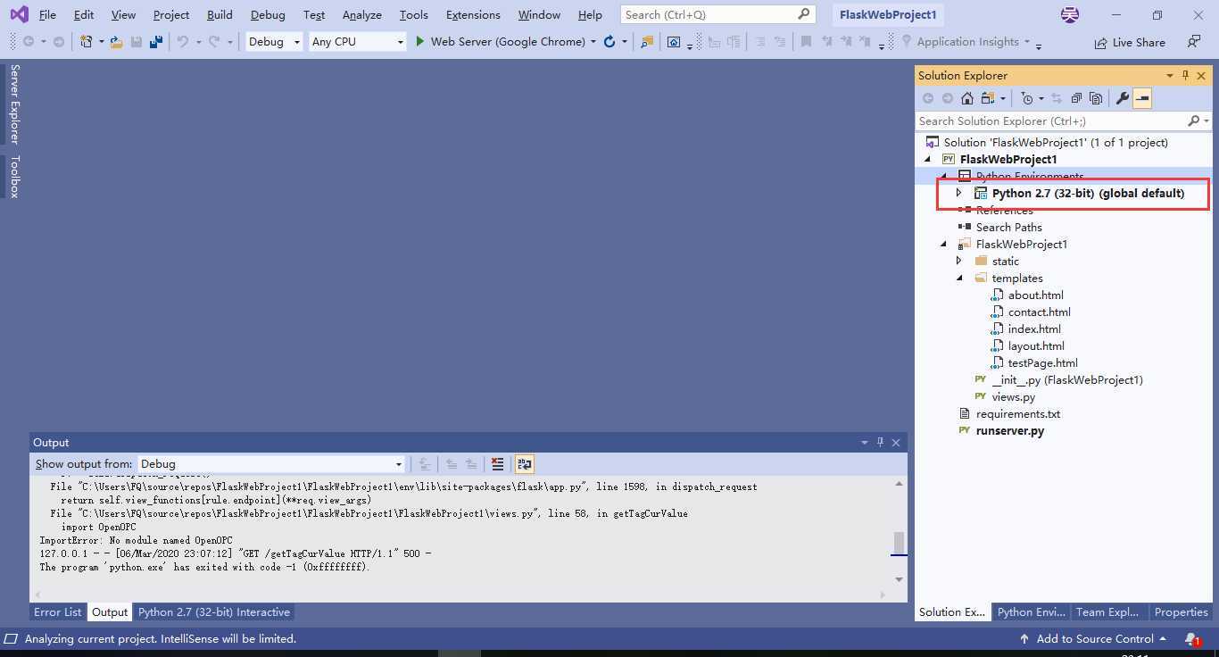Open the Edit menu
This screenshot has width=1219, height=657.
tap(84, 14)
